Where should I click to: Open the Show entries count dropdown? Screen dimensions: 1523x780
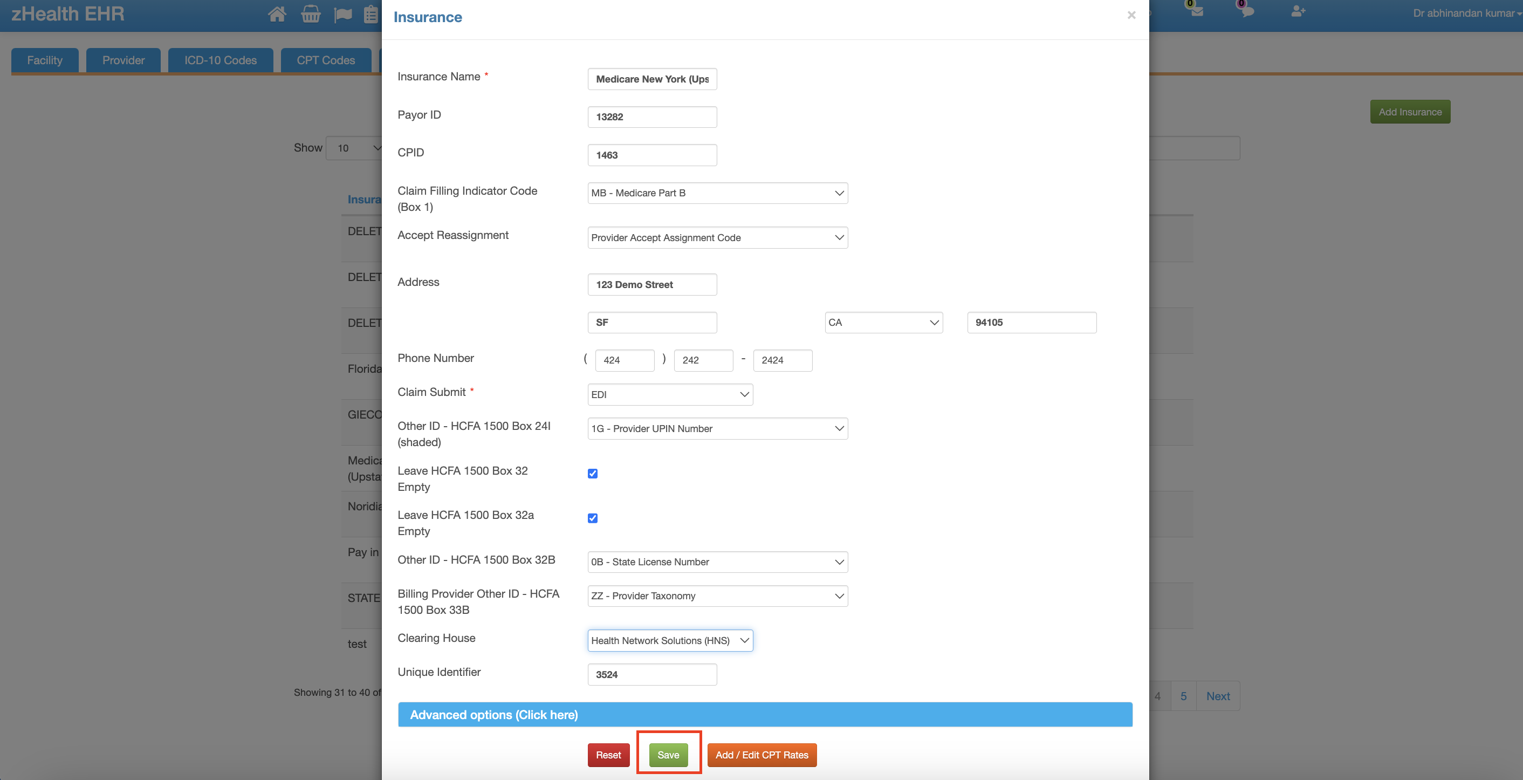click(x=355, y=148)
